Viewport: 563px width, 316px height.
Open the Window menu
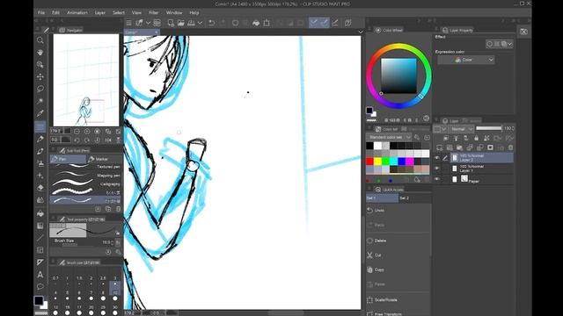pos(174,12)
